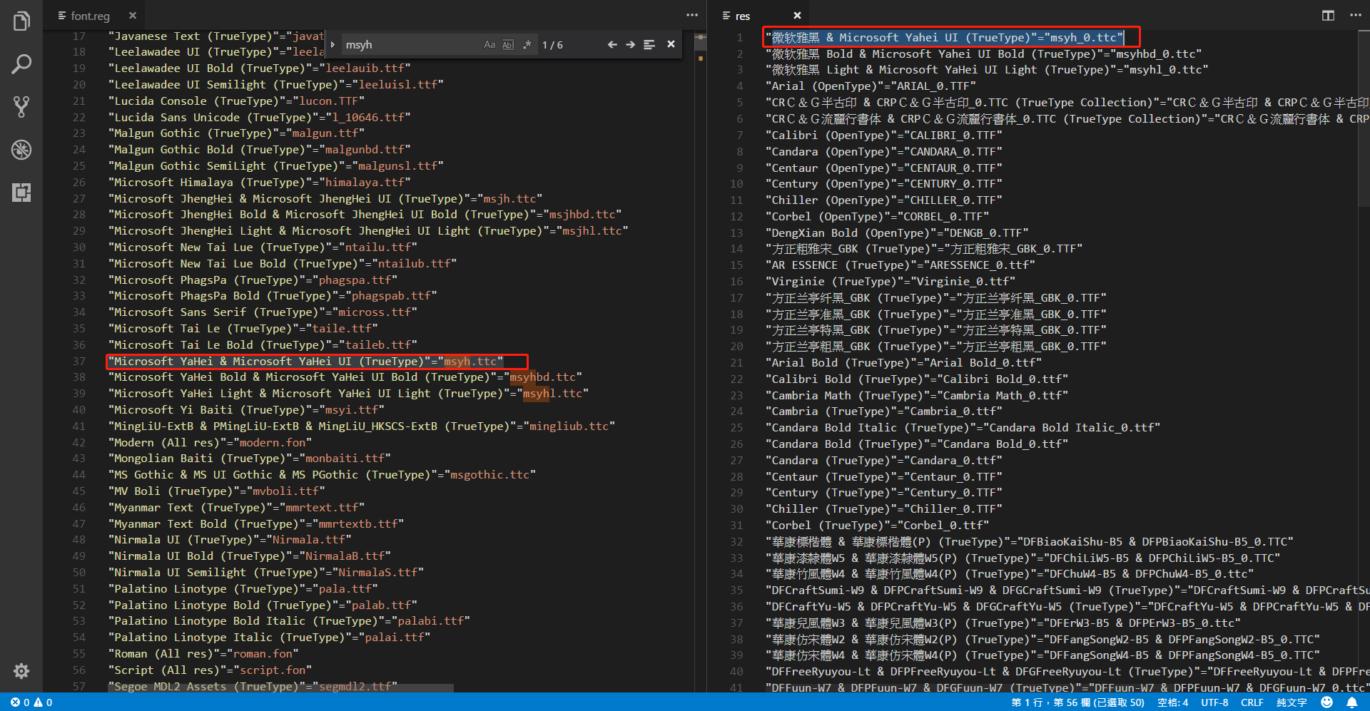Click the MingLiU-ExtB line in font.reg
This screenshot has height=711, width=1370.
click(x=362, y=426)
